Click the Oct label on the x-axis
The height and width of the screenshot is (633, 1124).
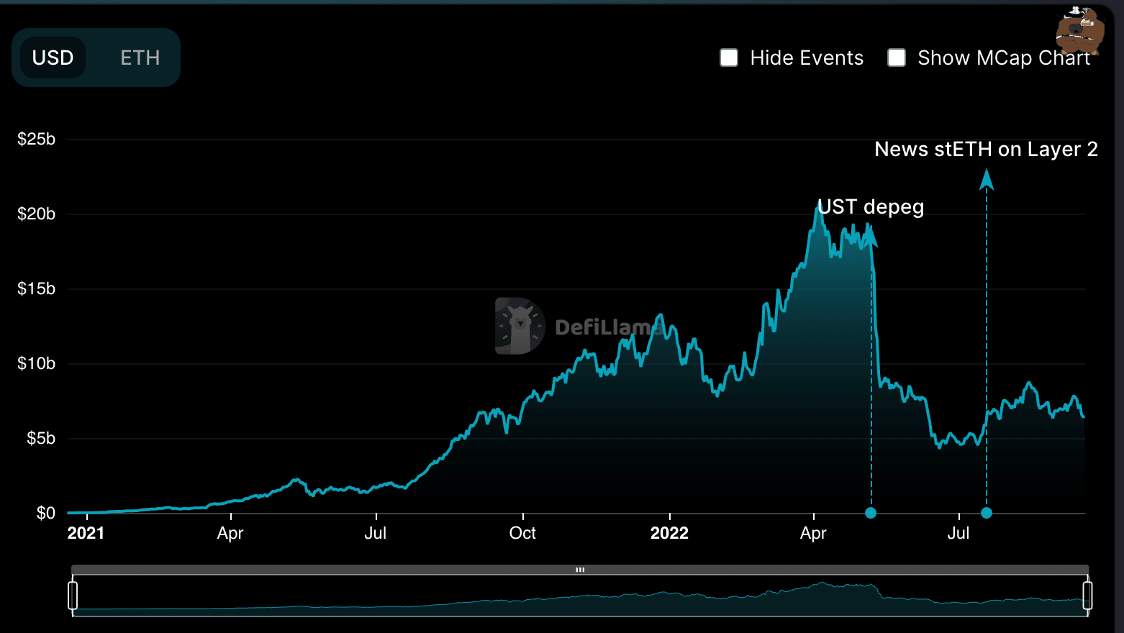(x=522, y=533)
